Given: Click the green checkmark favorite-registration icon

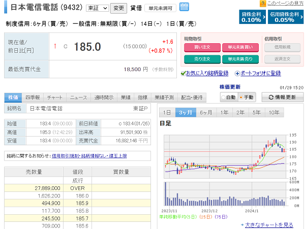Looking at the screenshot, I should 184,74.
